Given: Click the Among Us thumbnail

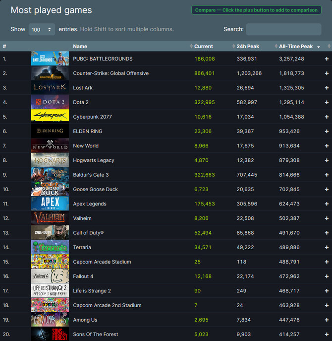Looking at the screenshot, I should [50, 319].
